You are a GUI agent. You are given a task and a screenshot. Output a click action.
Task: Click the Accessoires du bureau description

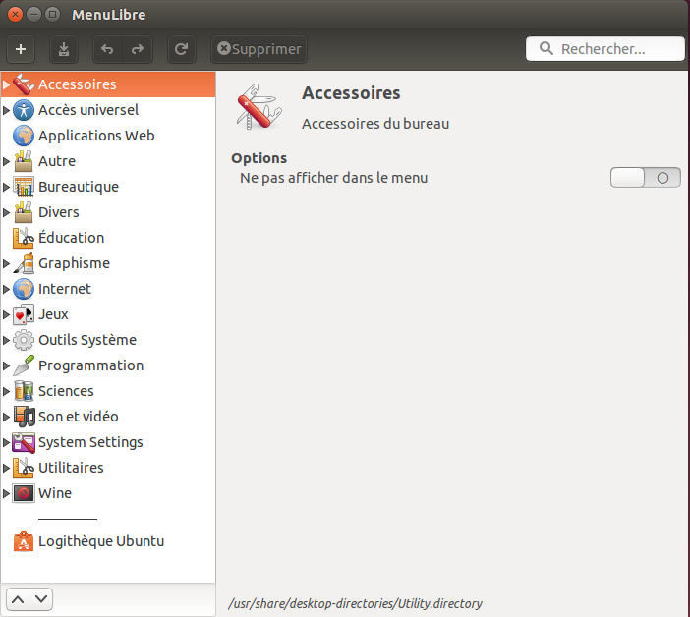pyautogui.click(x=375, y=124)
